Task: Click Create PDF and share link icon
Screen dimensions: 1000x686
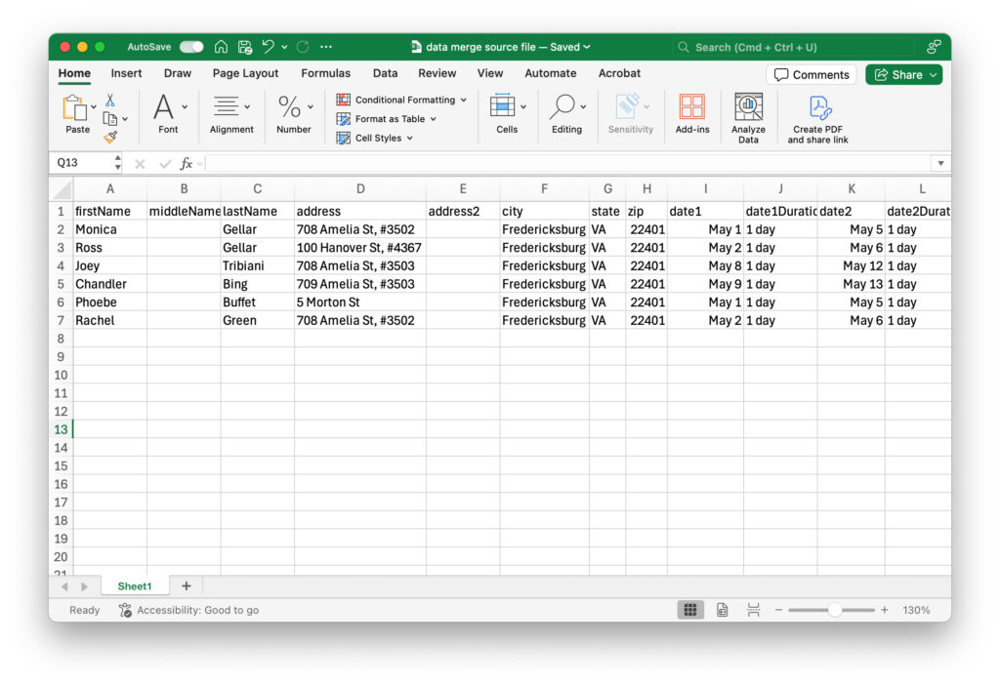Action: [819, 107]
